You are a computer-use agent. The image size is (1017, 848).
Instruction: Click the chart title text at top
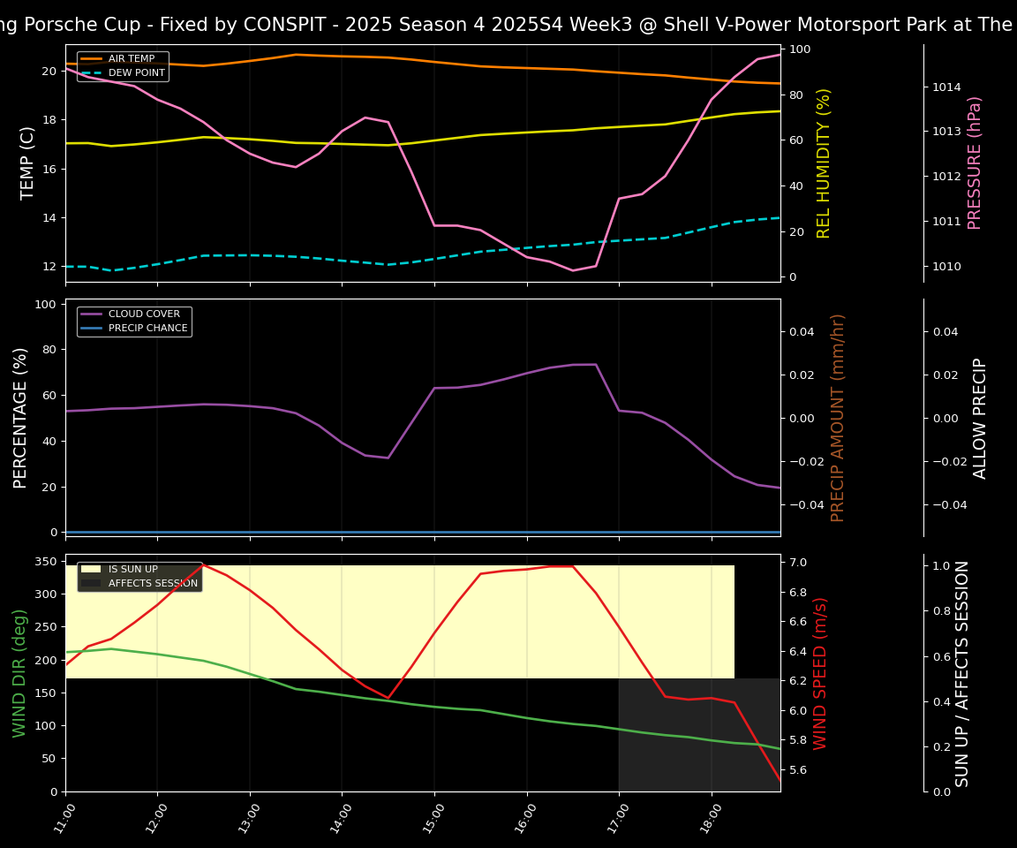(x=508, y=25)
